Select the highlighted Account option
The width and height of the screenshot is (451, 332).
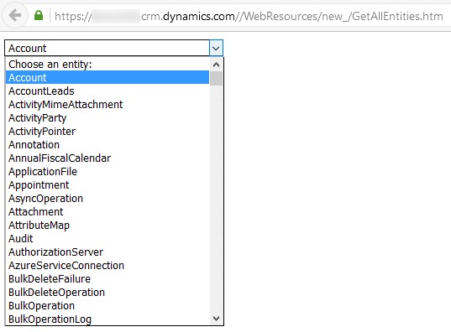108,77
